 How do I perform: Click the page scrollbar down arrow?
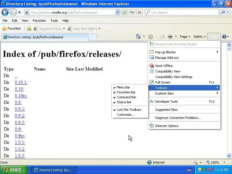[229, 155]
